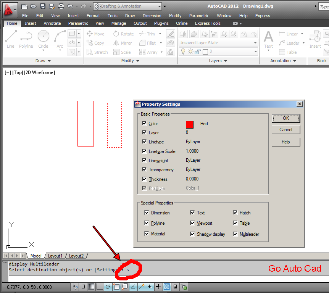Select the Arc tool
This screenshot has height=293, width=329.
point(60,39)
